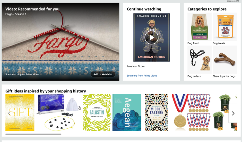Play American Fiction with the play icon
Viewport: 242px width, 142px height.
click(x=151, y=37)
